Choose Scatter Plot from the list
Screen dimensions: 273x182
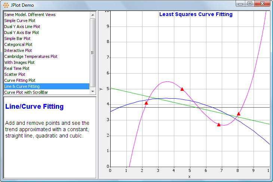(x=47, y=74)
